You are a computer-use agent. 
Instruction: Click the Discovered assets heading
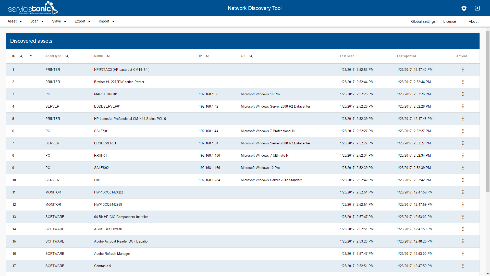click(x=31, y=41)
